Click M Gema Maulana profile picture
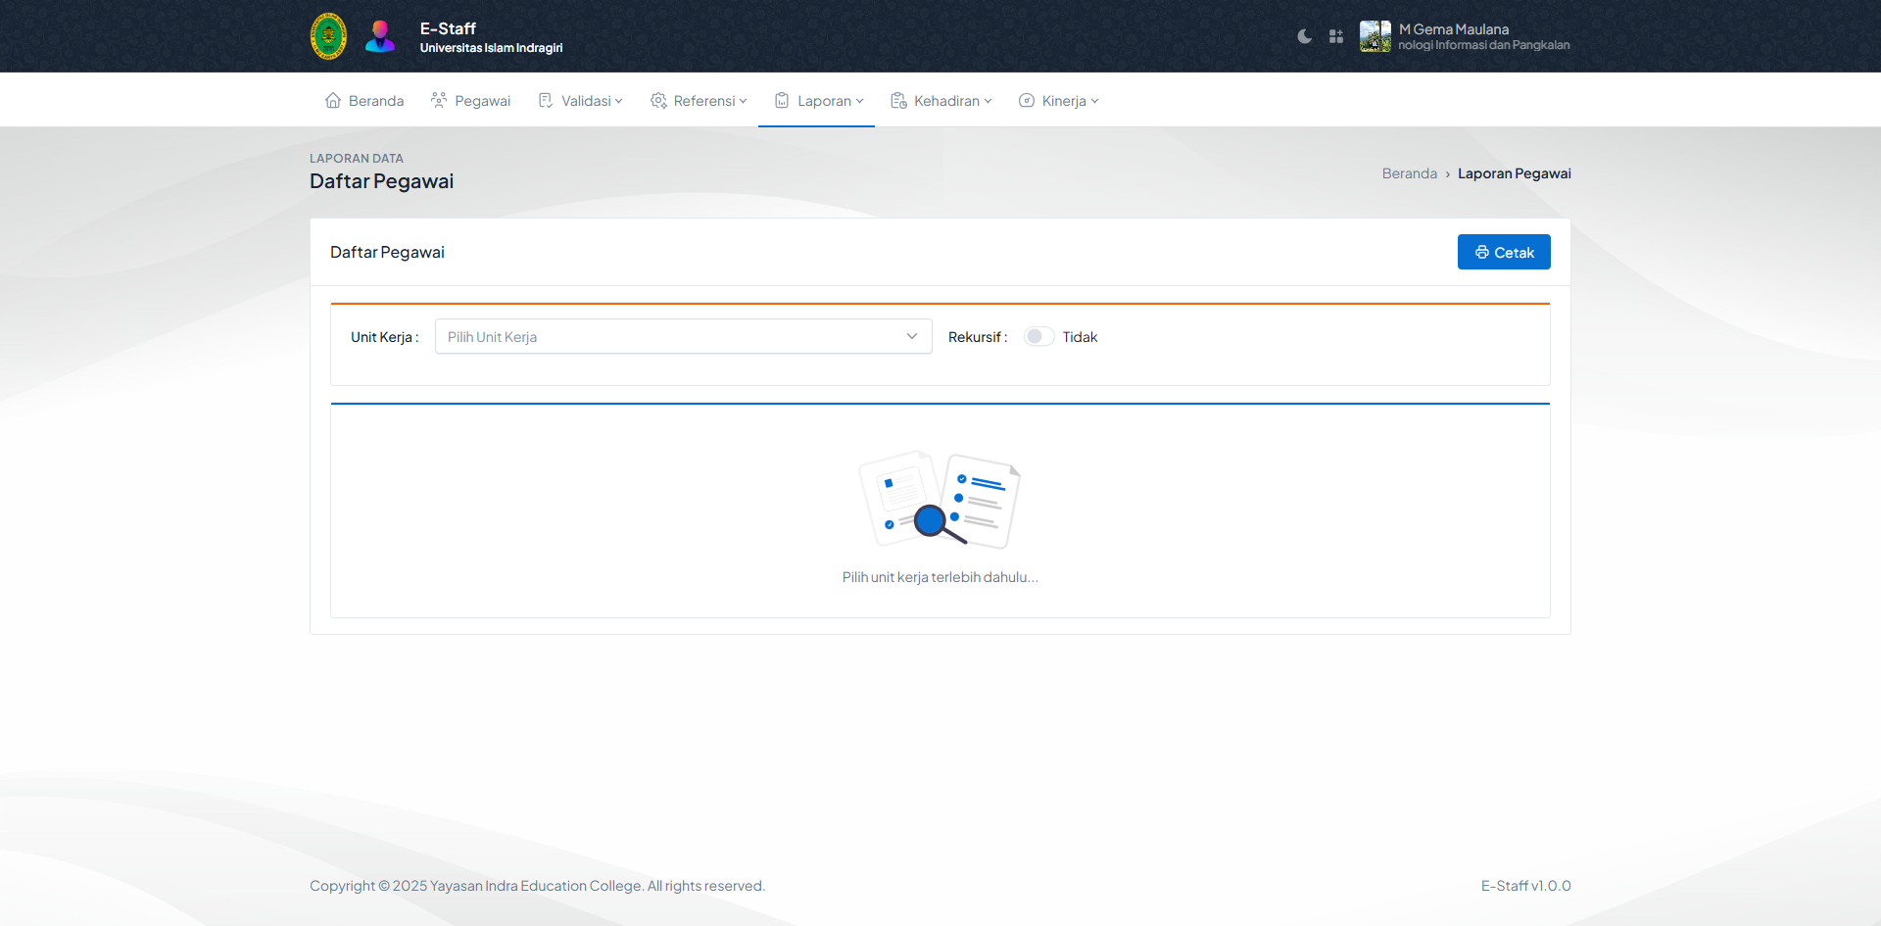The height and width of the screenshot is (926, 1881). [x=1375, y=36]
